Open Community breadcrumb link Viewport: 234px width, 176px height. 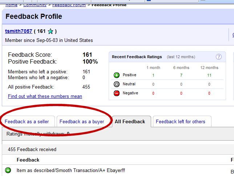(x=35, y=5)
